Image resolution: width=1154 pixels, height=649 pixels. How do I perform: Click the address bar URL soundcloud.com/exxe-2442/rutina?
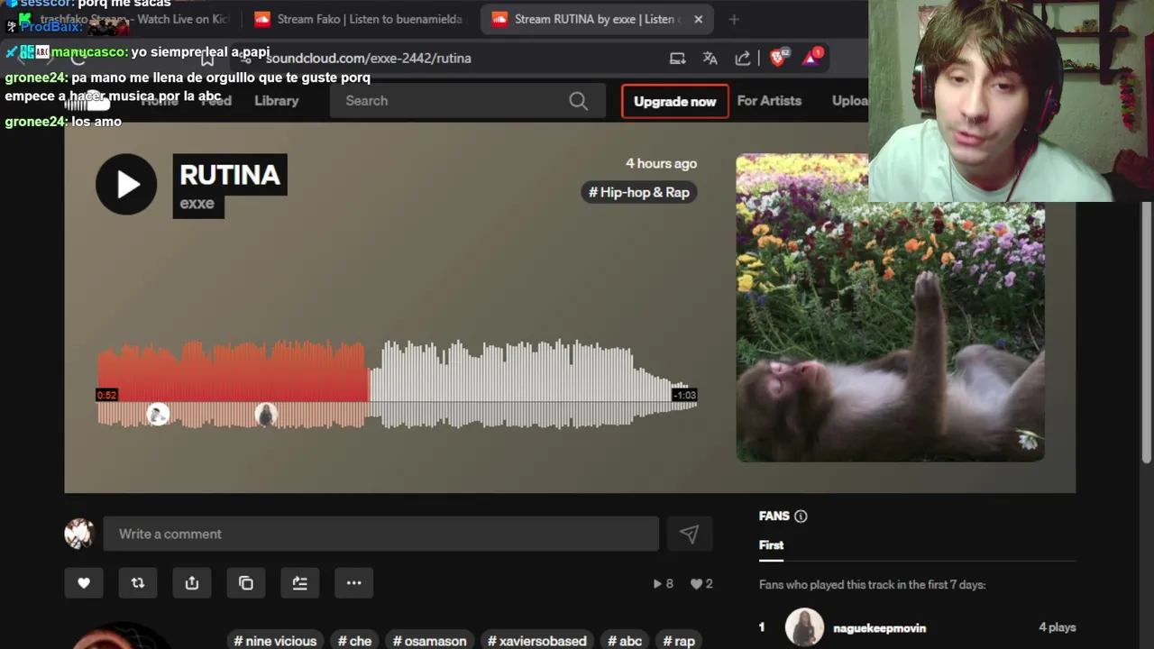pos(369,58)
